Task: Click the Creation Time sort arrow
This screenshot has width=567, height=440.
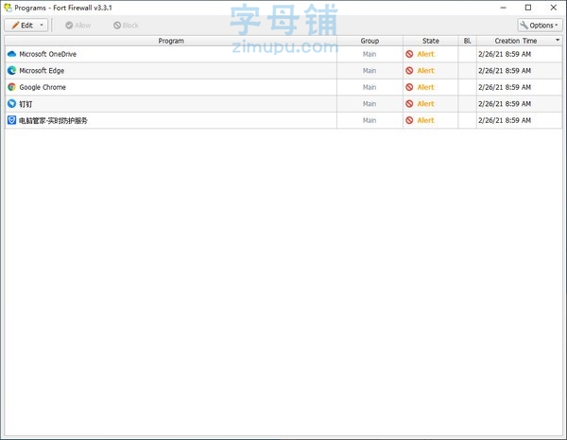Action: (558, 40)
